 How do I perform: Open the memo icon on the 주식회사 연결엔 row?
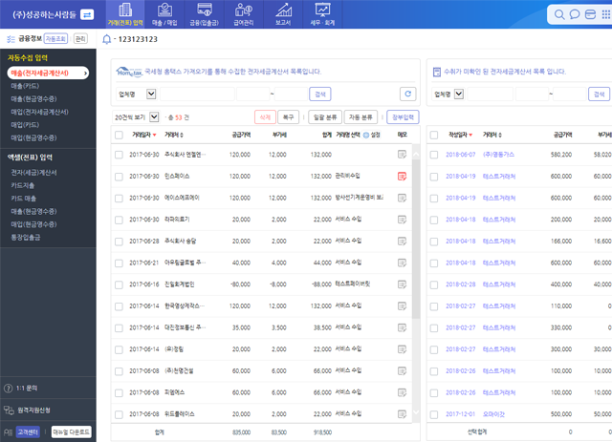tap(402, 155)
